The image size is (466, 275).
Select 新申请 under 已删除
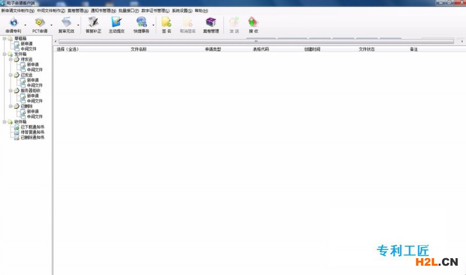33,112
